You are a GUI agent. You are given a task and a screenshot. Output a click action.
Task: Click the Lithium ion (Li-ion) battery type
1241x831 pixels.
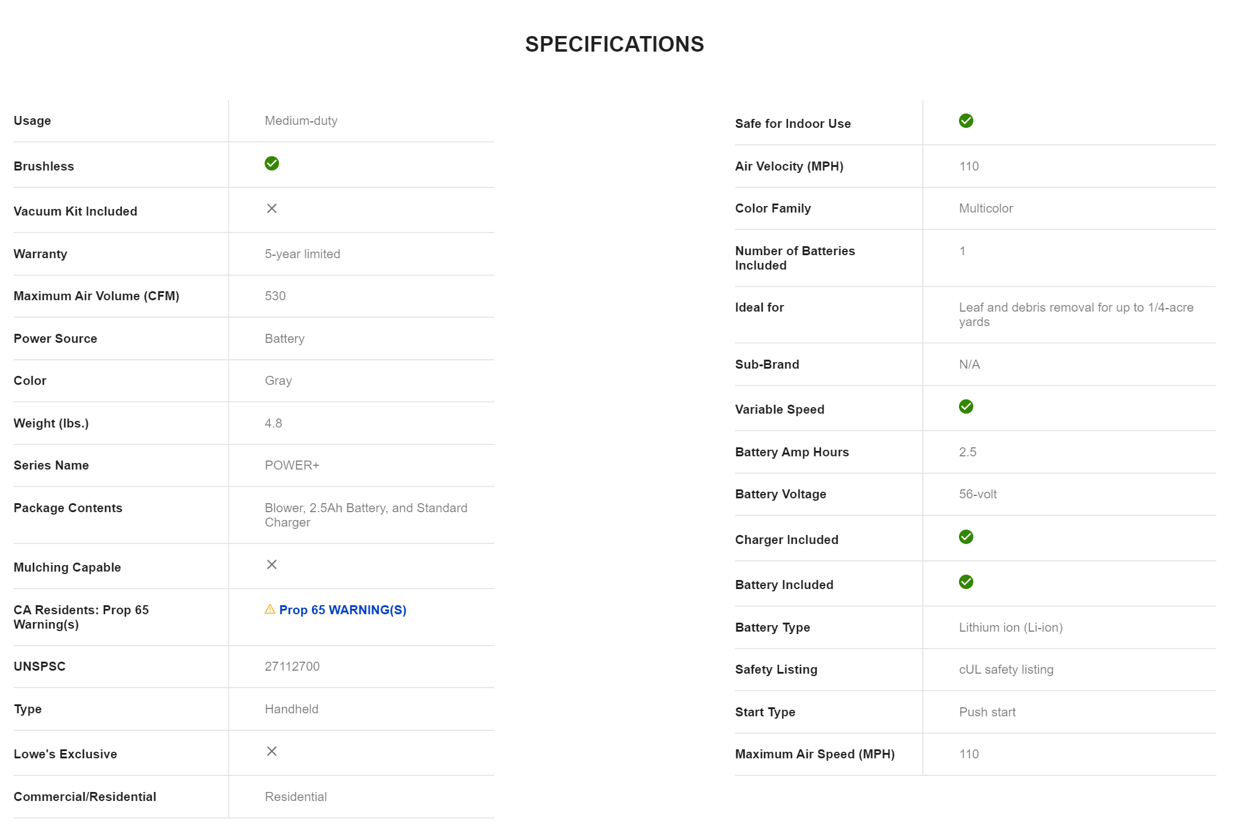pos(1011,627)
